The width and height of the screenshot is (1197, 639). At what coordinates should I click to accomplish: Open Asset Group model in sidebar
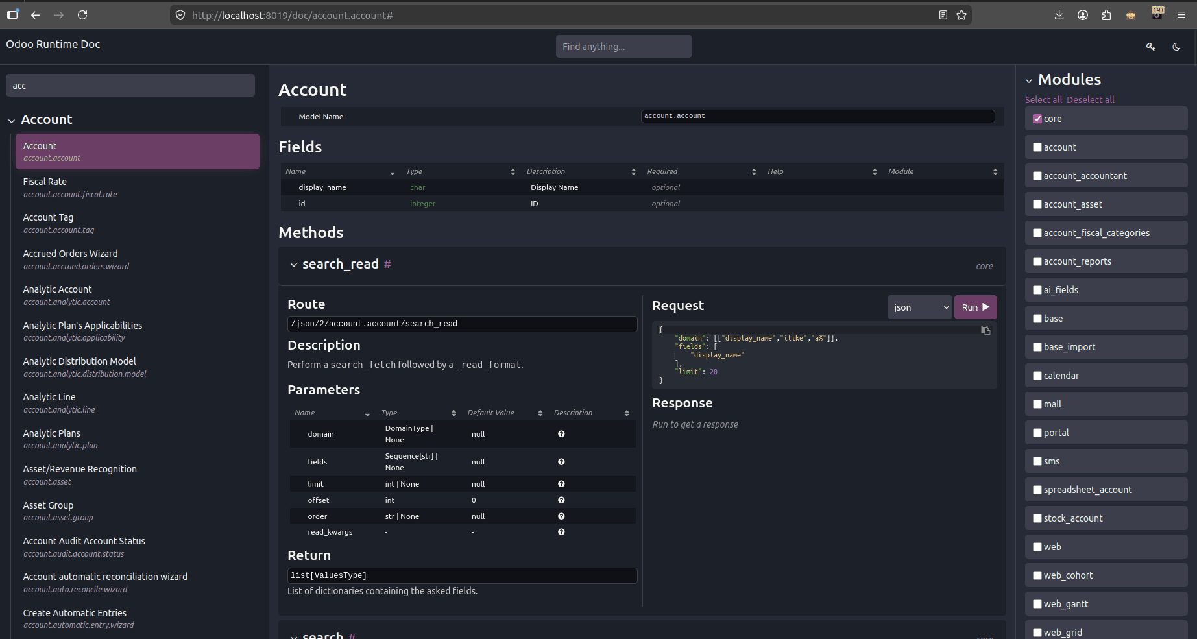tap(137, 511)
